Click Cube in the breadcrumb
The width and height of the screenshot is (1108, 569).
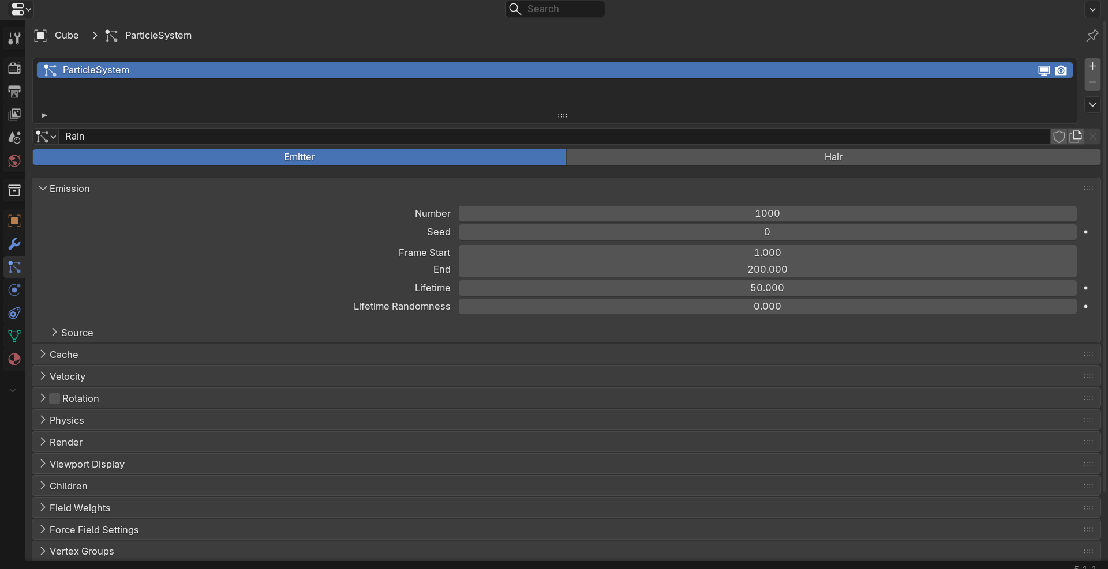[67, 36]
